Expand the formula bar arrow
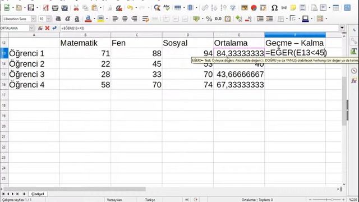 342,28
